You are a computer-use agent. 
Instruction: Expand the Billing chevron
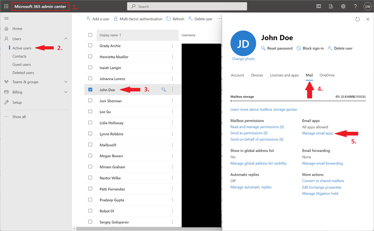66,92
